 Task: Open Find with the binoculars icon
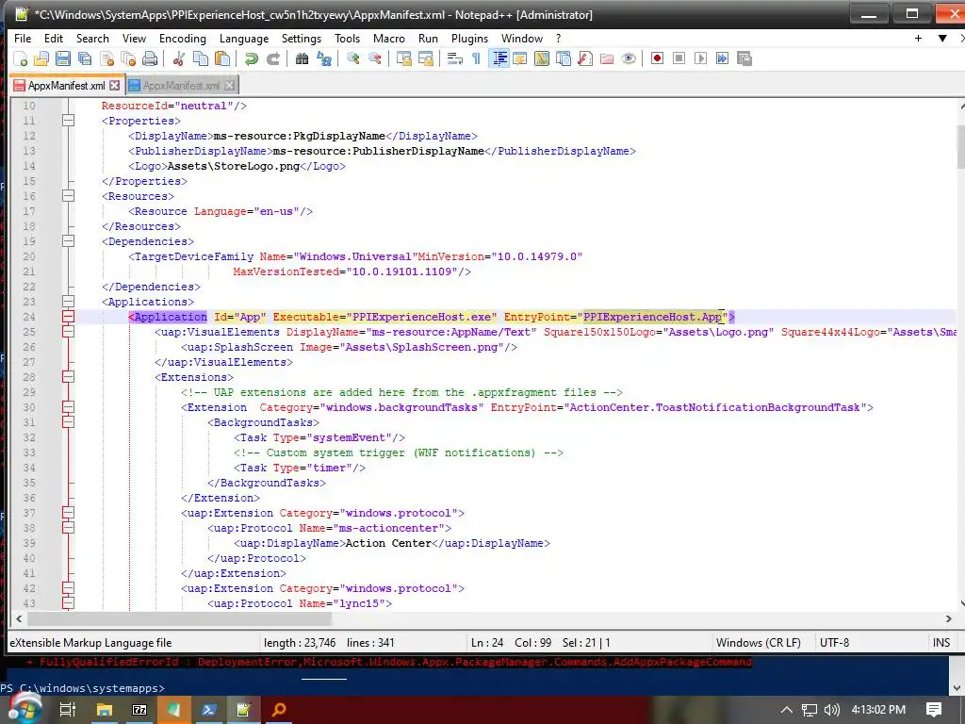point(302,58)
